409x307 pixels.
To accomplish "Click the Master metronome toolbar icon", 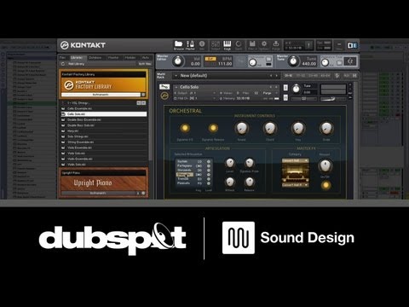I will click(x=190, y=44).
